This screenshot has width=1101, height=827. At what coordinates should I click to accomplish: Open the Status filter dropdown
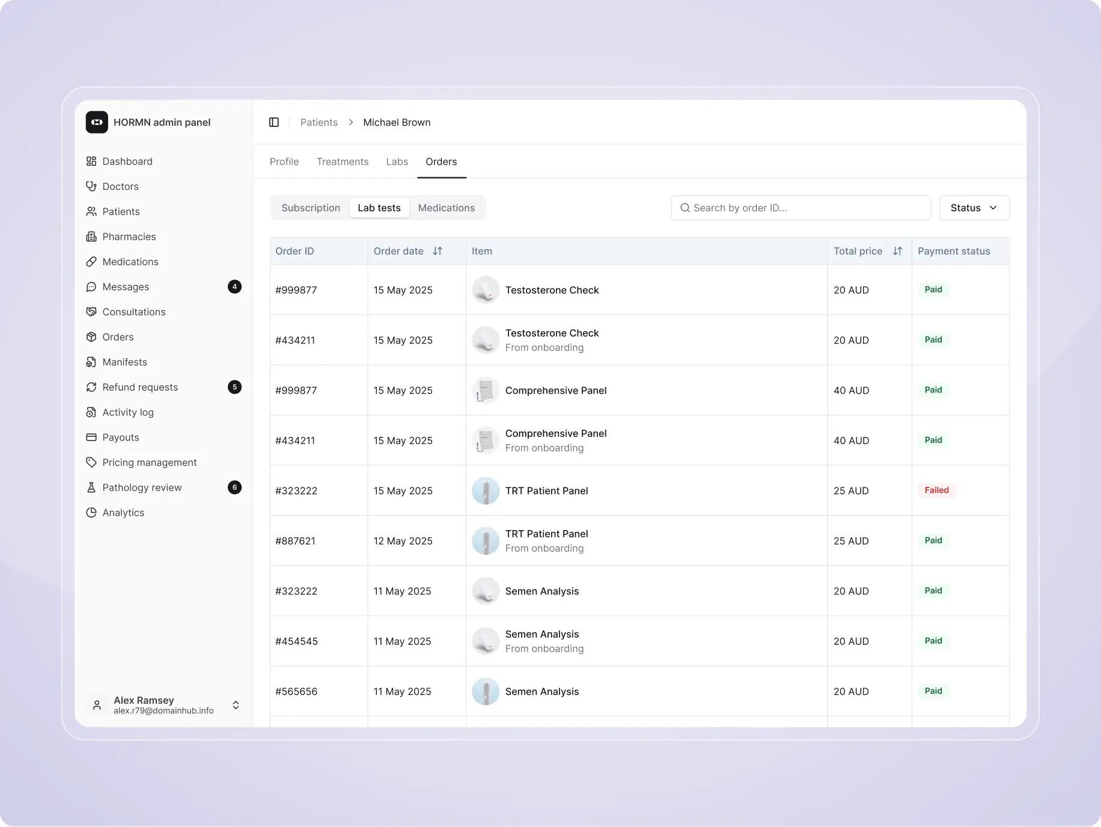click(x=974, y=208)
